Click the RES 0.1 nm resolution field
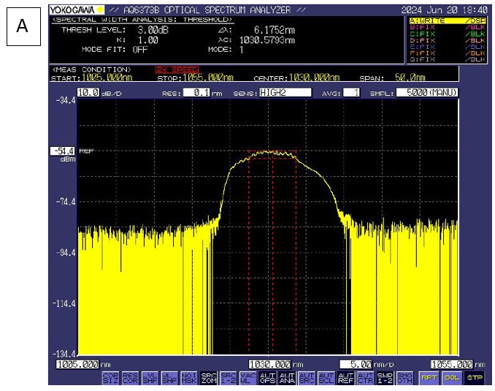Viewport: 495px width, 391px height. [x=196, y=93]
